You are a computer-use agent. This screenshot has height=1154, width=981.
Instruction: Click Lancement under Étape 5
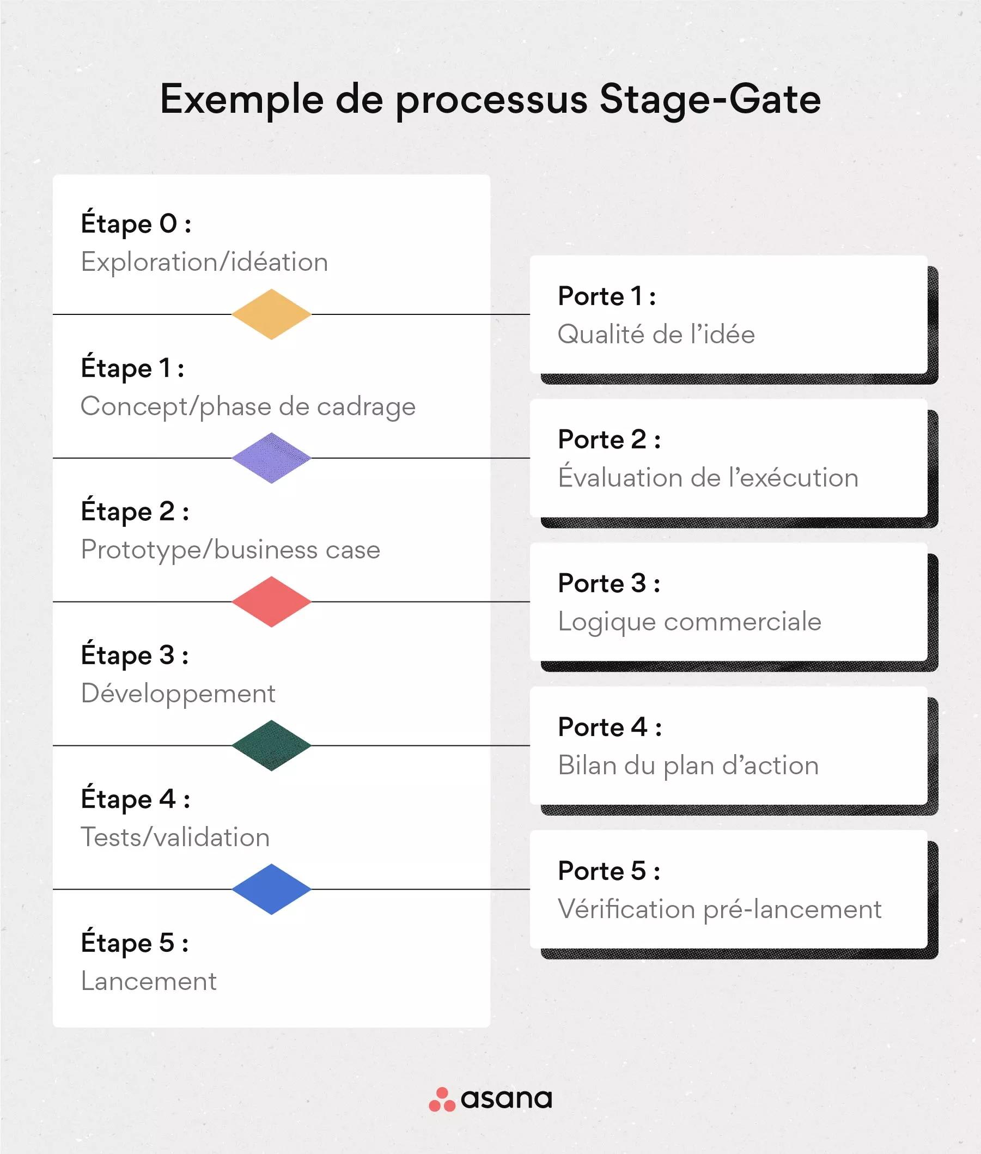[149, 981]
